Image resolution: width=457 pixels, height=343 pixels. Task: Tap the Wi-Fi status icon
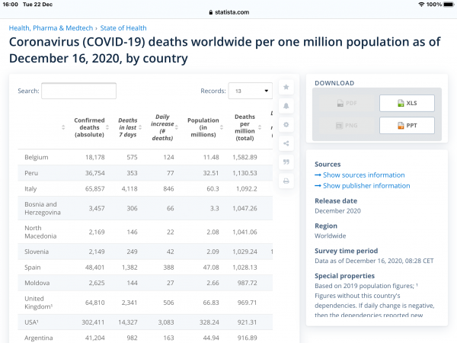pos(421,5)
